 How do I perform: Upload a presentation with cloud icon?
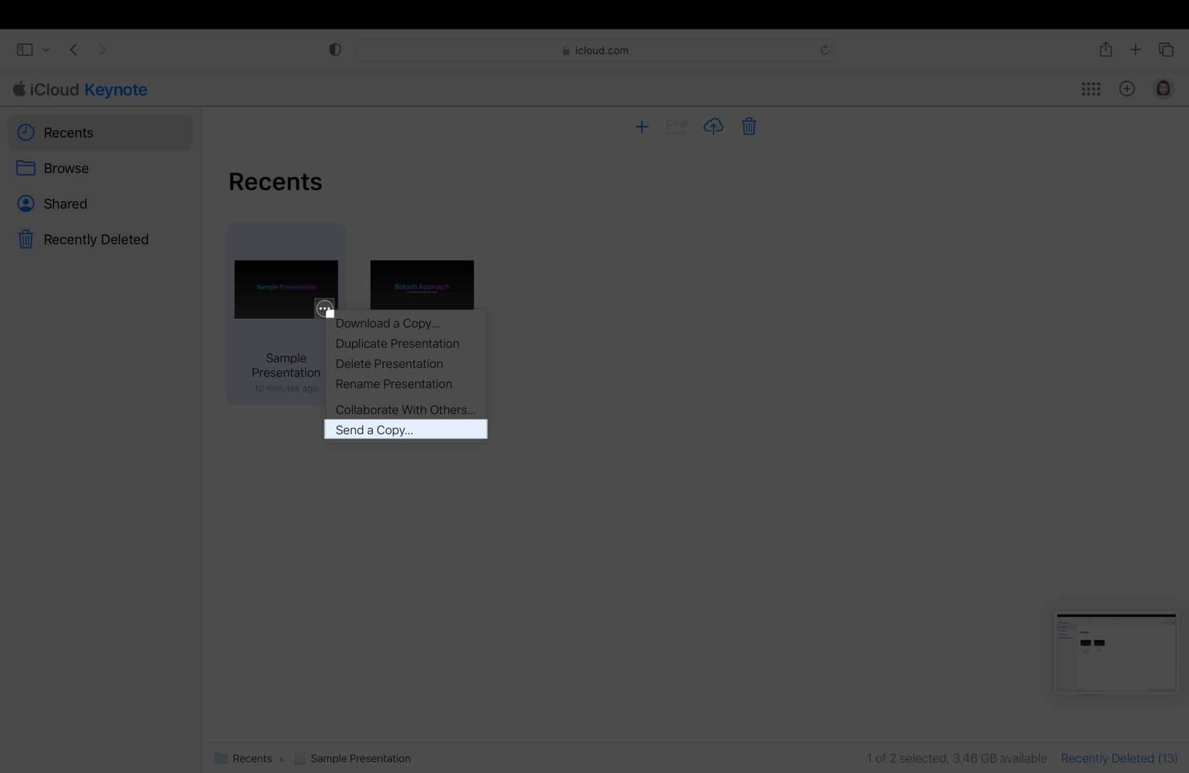[x=713, y=126]
